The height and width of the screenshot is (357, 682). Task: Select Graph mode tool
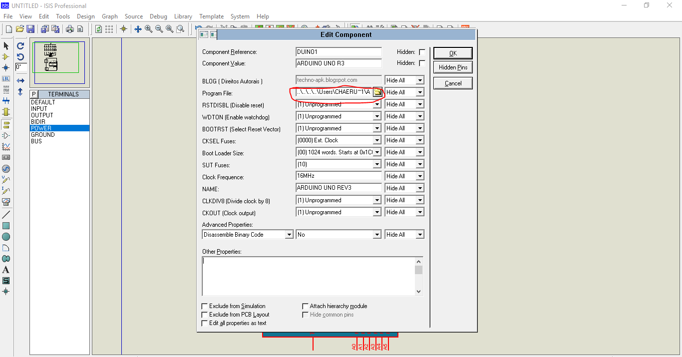(x=6, y=147)
